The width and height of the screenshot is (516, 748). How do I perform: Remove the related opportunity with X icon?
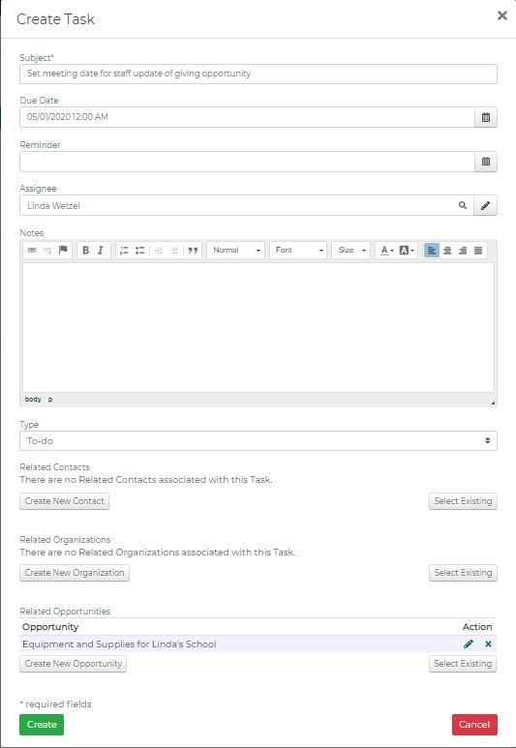pos(488,644)
